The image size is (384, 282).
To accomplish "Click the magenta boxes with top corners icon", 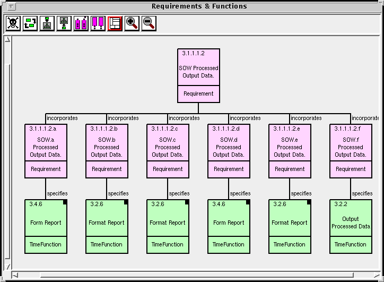I will point(81,23).
